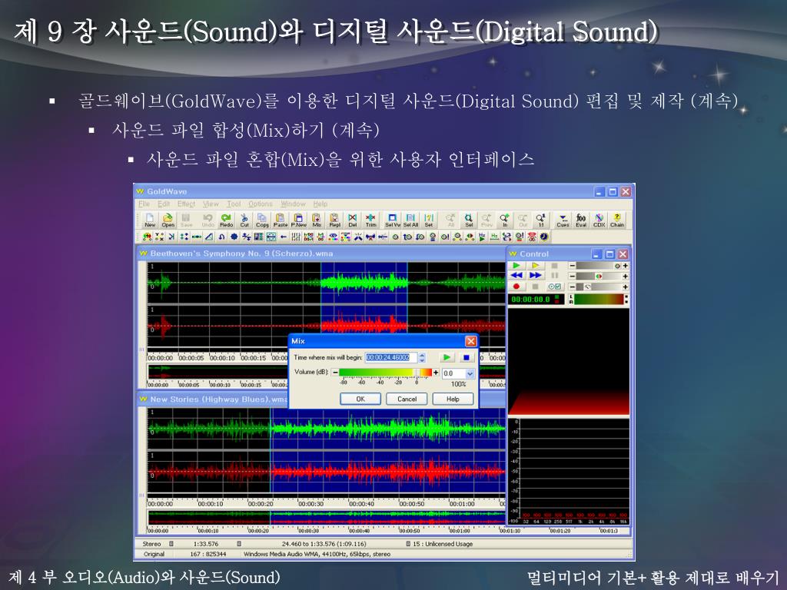
Task: Click the Stereo label in the status bar
Action: coord(151,544)
